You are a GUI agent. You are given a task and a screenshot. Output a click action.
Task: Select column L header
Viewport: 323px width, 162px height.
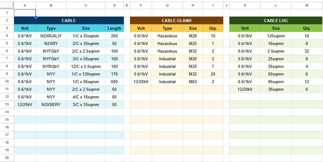coord(276,6)
